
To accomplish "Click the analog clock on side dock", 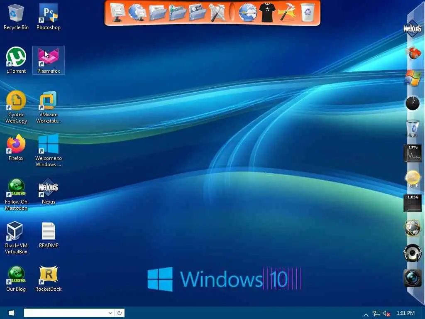I will tap(413, 103).
